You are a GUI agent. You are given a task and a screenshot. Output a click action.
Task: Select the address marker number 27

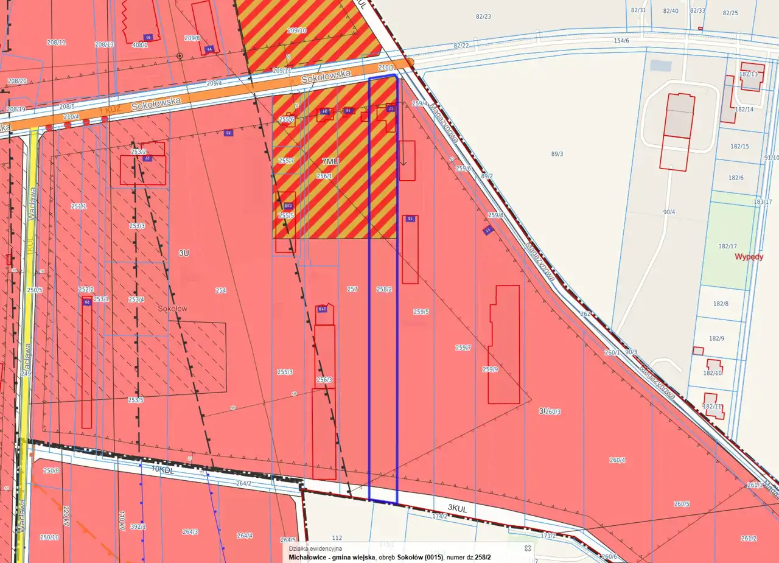pyautogui.click(x=147, y=158)
